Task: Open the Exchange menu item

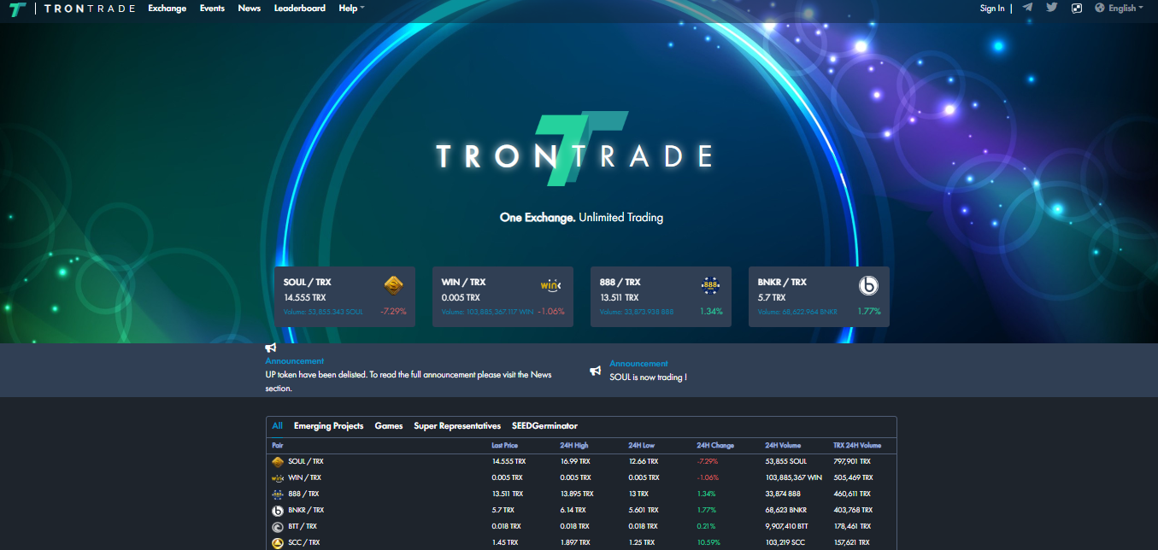Action: pyautogui.click(x=167, y=8)
